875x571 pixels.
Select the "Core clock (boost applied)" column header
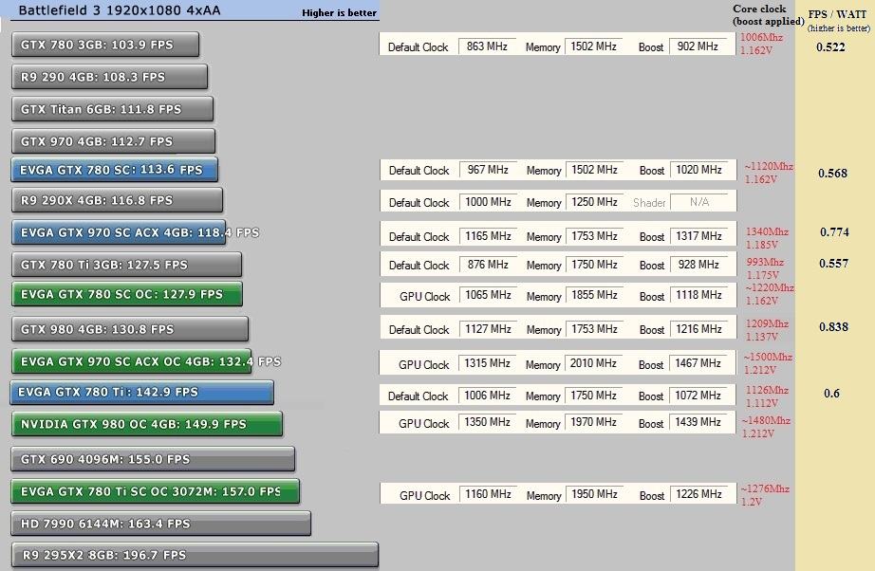[768, 15]
